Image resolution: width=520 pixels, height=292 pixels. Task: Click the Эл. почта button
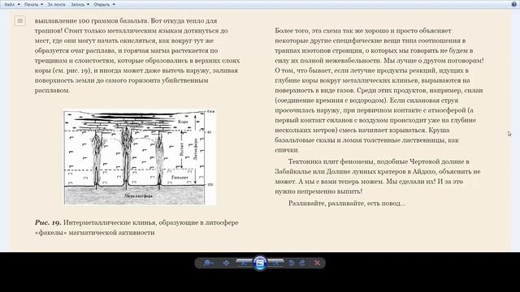coord(56,5)
